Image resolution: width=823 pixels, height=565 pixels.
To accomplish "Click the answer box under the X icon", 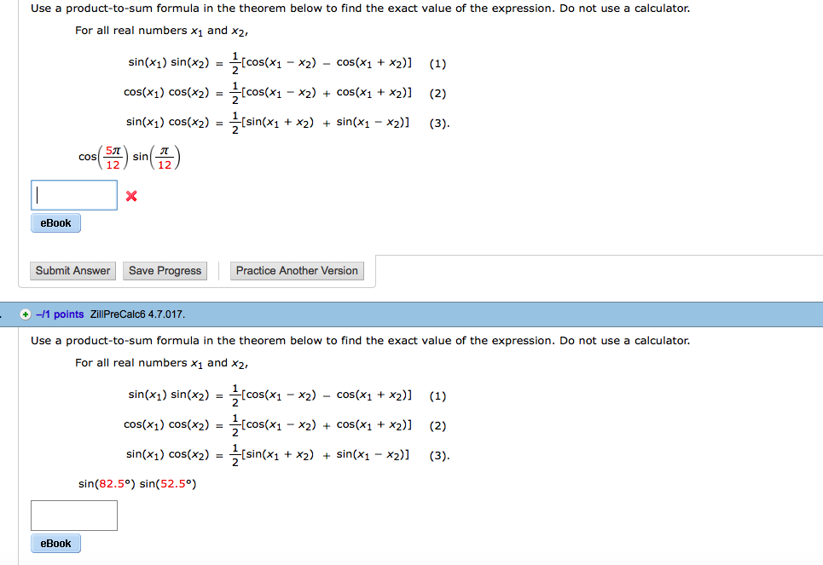I will click(74, 195).
